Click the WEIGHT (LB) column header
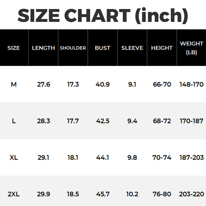206x206 pixels. (191, 48)
